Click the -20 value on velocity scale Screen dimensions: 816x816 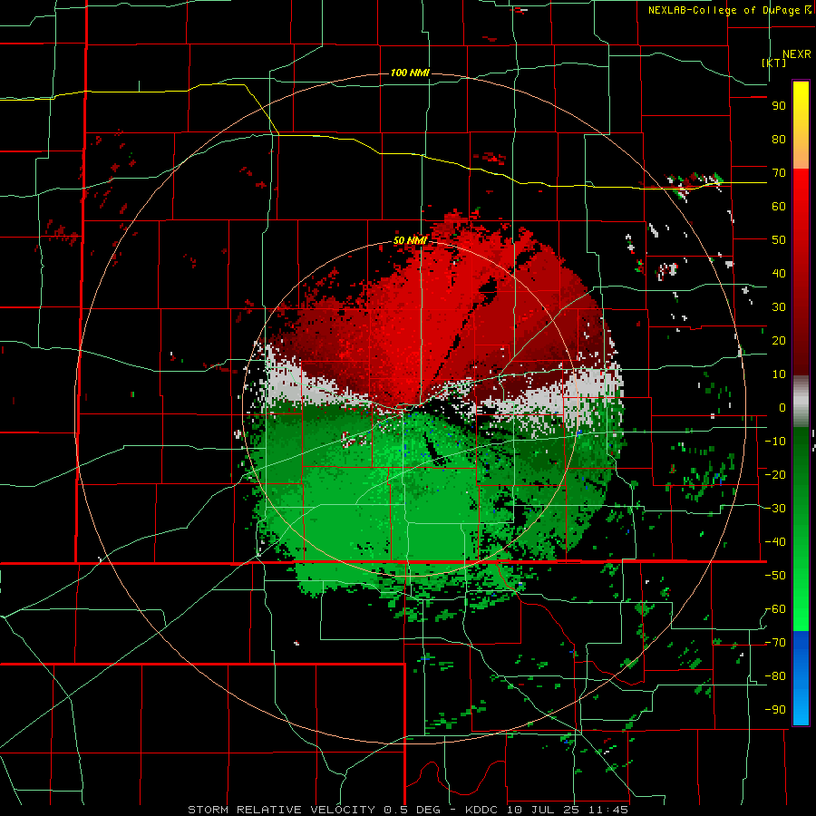click(775, 475)
